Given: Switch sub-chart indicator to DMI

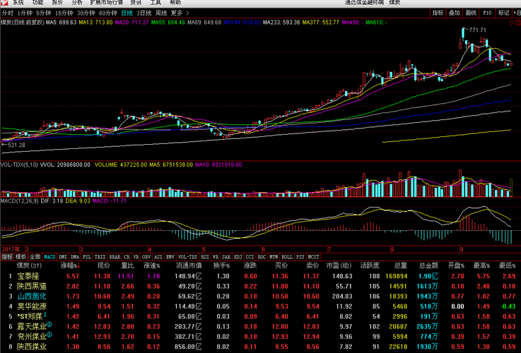Looking at the screenshot, I should point(63,257).
